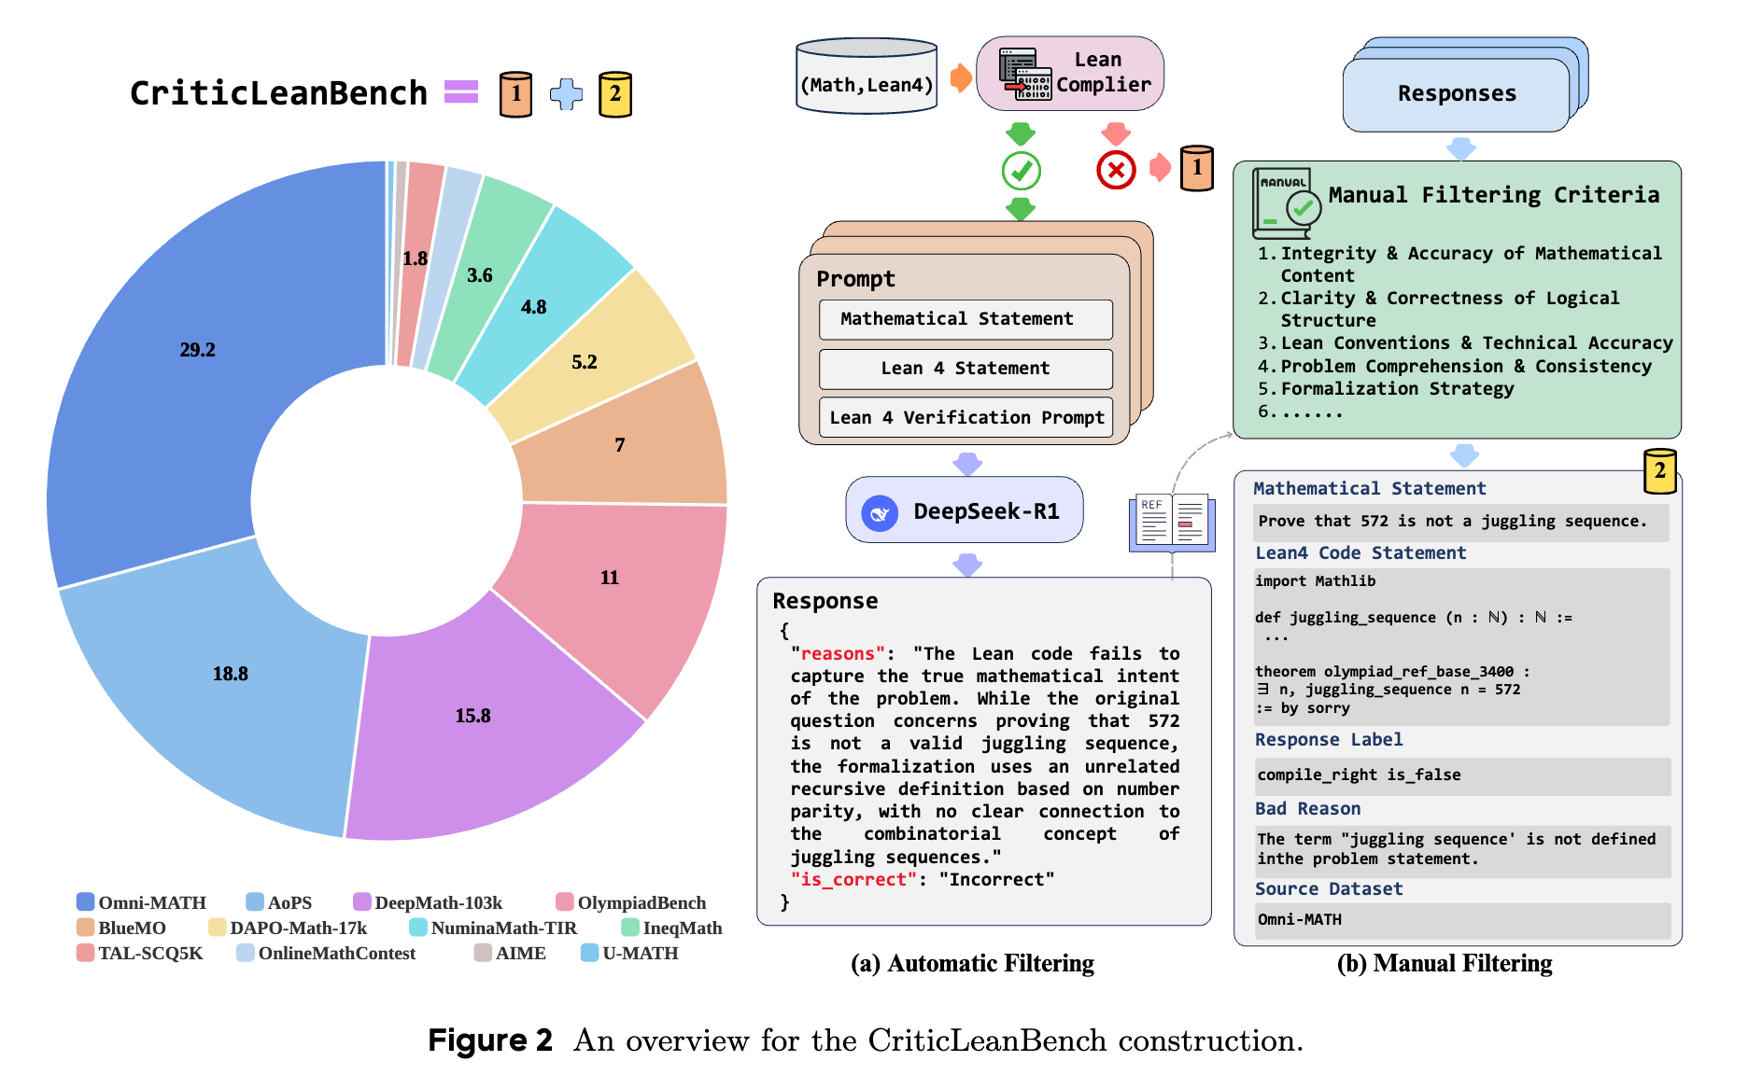Click the orange cylinder 1 next to red X

tap(1196, 168)
